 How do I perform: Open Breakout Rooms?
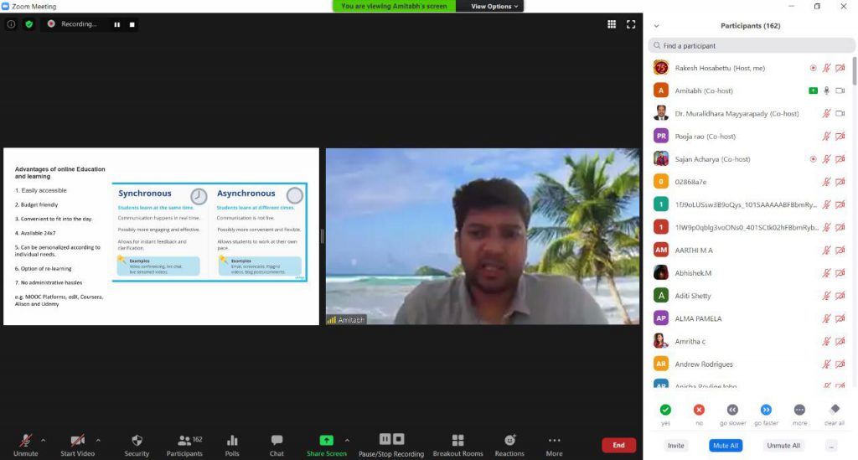[x=457, y=443]
